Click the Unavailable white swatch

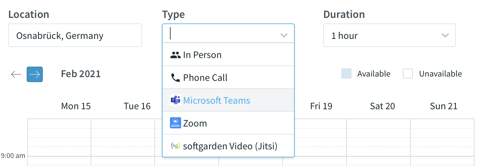pos(408,74)
